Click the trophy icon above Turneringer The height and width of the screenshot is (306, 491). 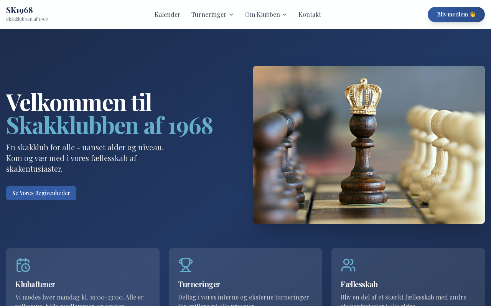pos(186,265)
